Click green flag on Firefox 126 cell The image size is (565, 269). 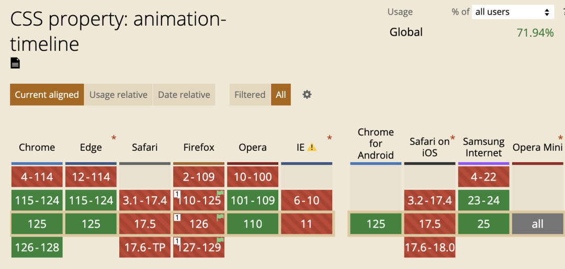[x=219, y=217]
